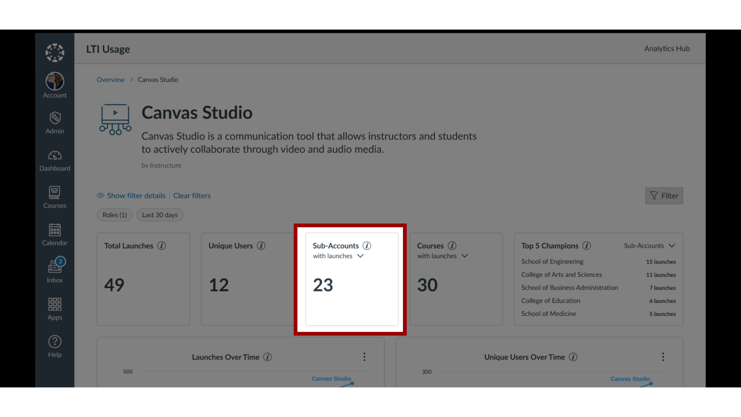Expand the Top 5 Champions Sub-Accounts dropdown
The height and width of the screenshot is (417, 741).
click(x=649, y=246)
